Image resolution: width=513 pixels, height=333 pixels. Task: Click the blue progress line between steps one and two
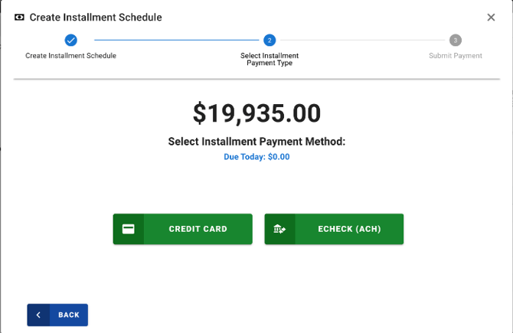(x=176, y=41)
